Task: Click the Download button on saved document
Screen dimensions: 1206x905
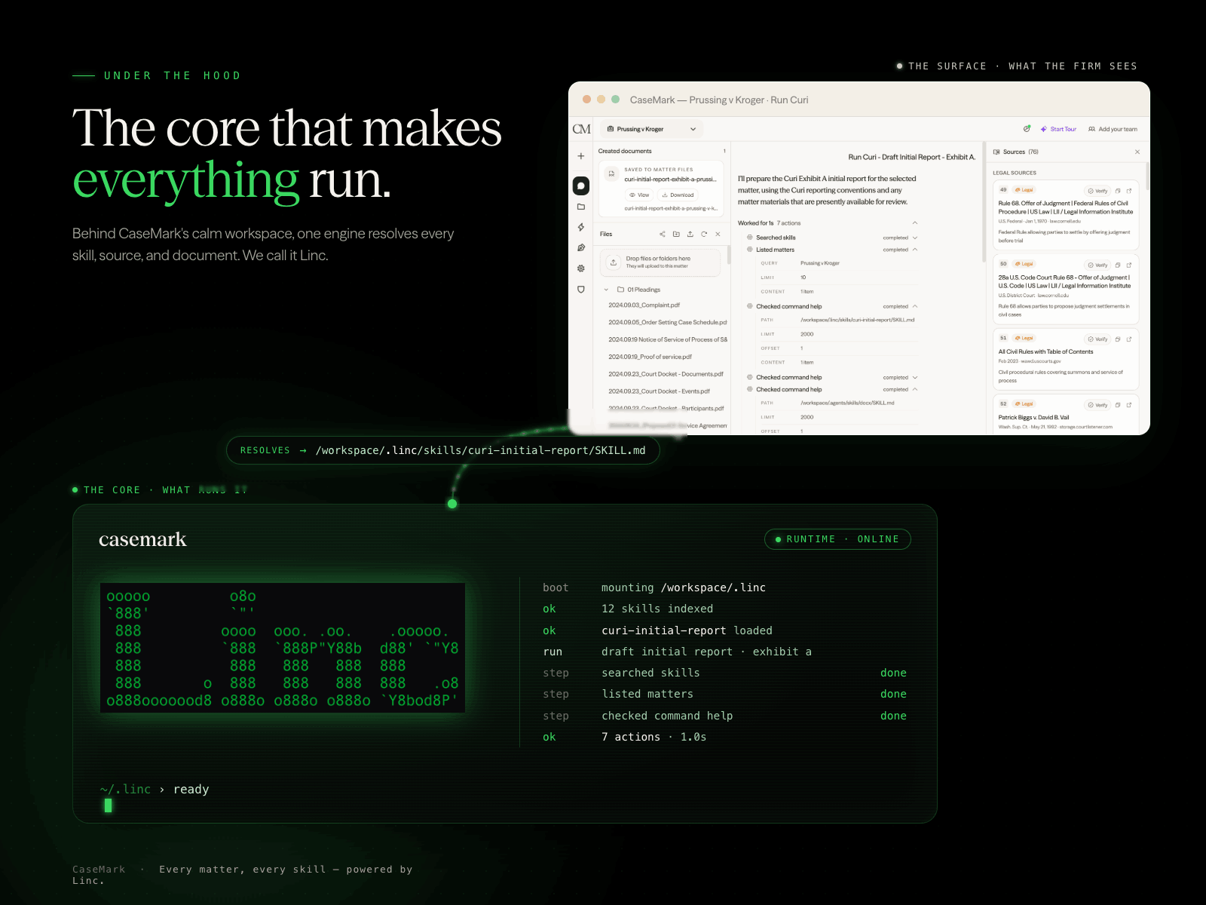Action: (x=678, y=195)
